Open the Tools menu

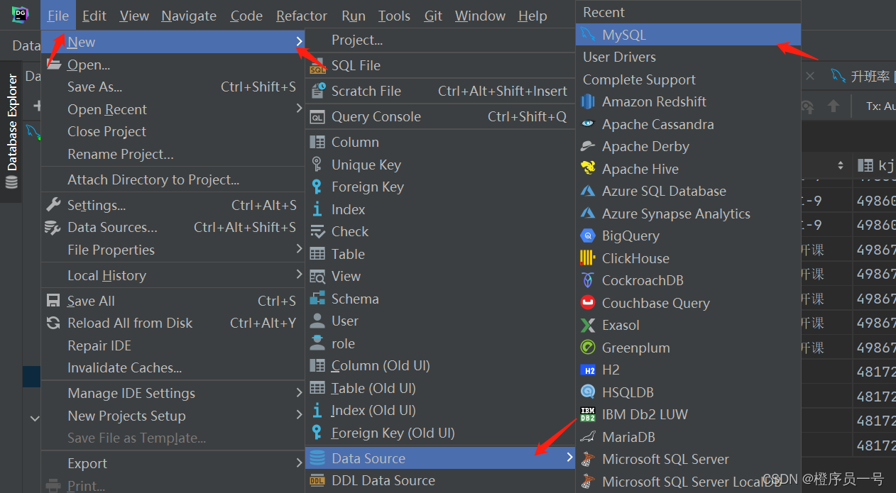click(x=394, y=16)
